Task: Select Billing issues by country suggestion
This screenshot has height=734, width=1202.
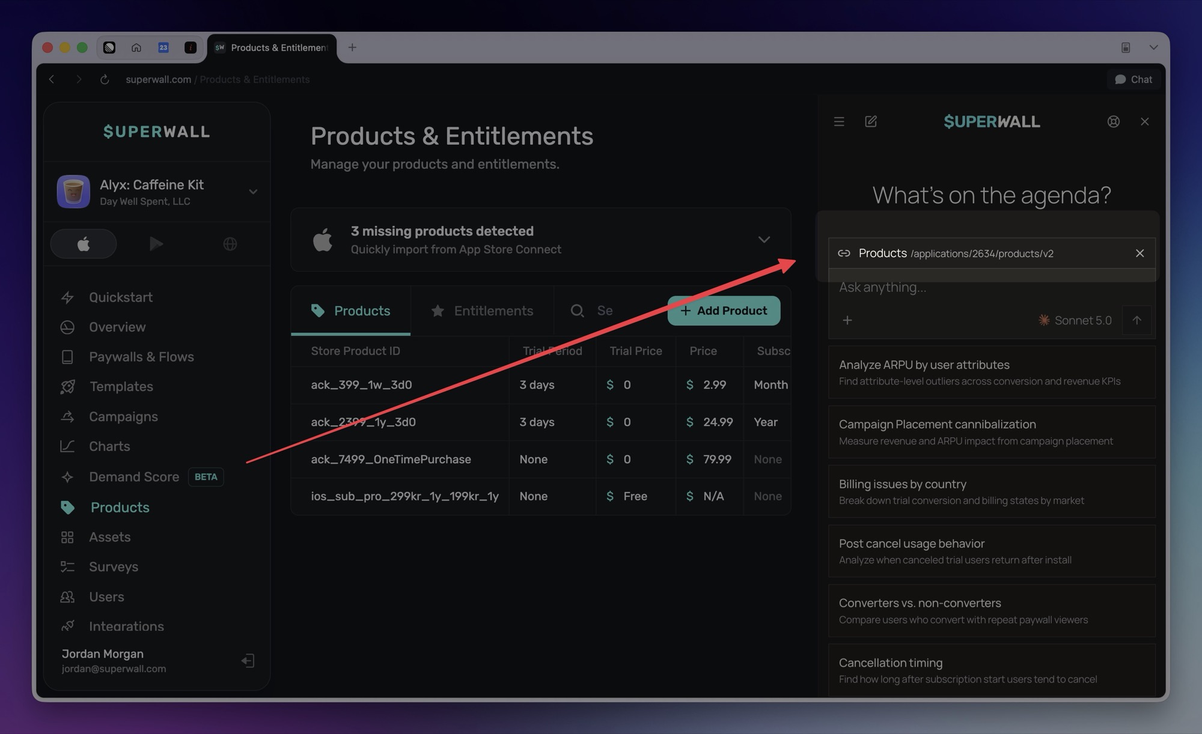Action: 992,491
